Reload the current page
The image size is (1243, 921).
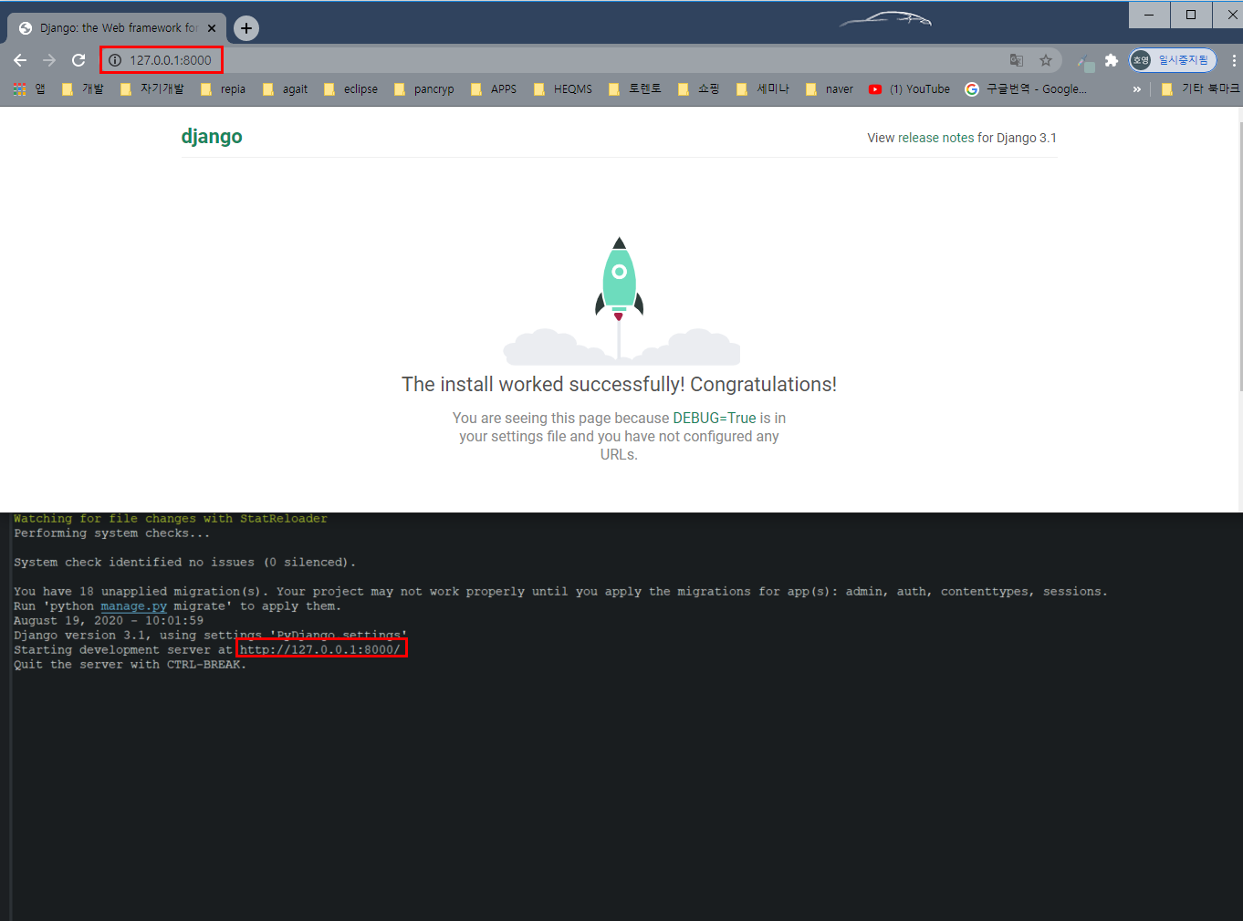tap(78, 60)
